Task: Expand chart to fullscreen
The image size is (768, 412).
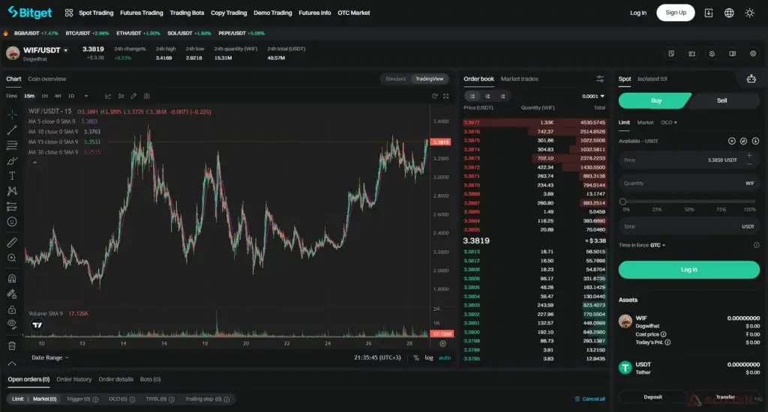Action: click(445, 96)
